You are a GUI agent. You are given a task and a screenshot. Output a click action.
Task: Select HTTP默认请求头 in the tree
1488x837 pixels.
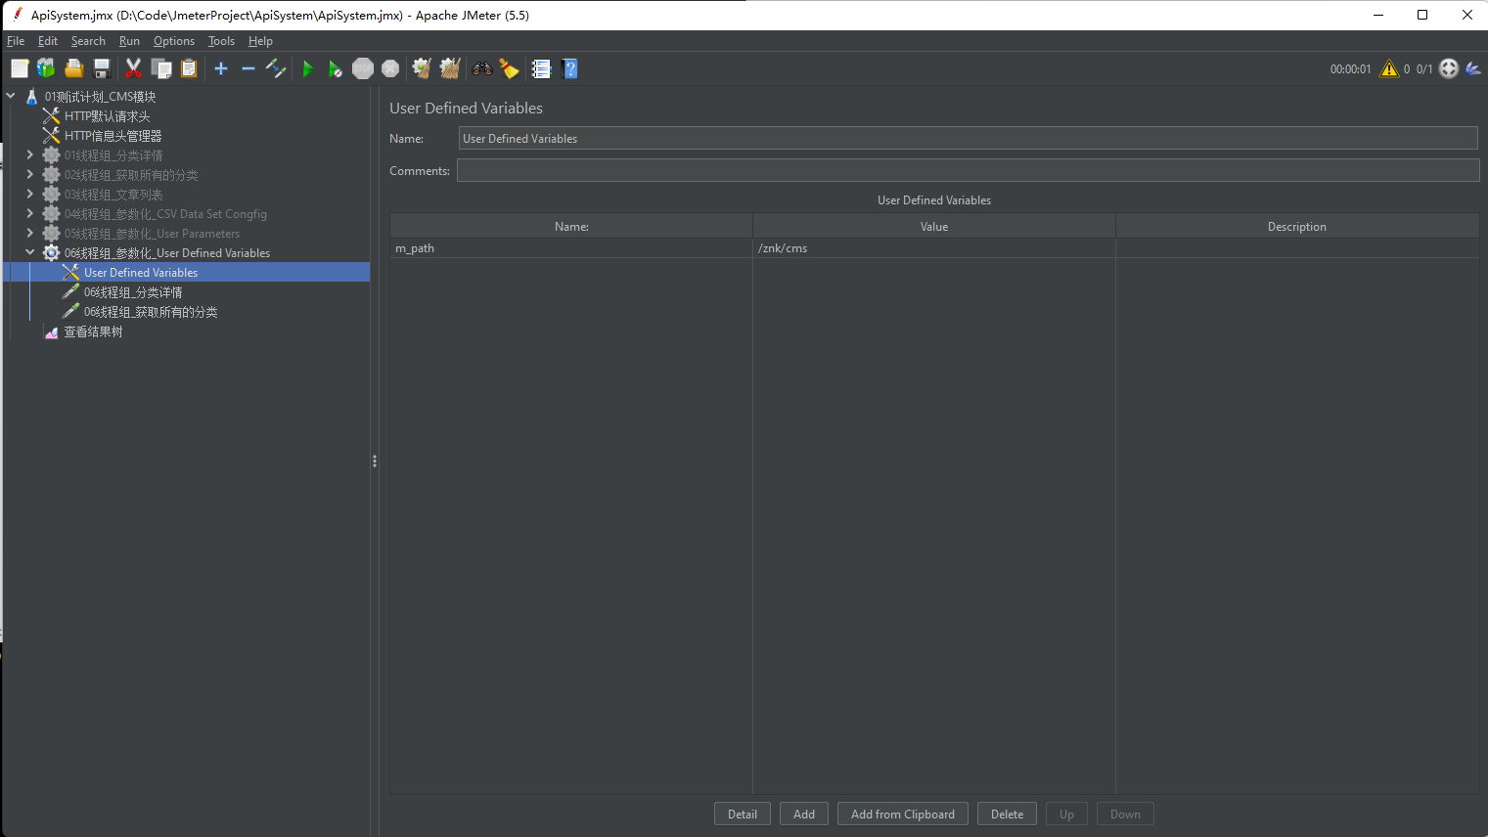click(x=107, y=116)
